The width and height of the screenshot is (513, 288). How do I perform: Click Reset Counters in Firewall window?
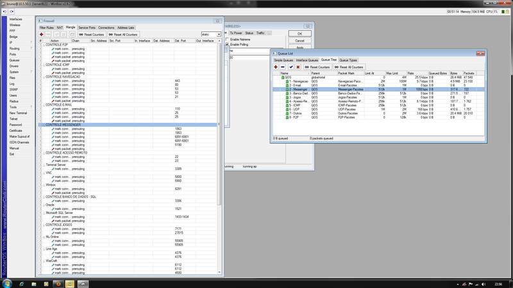click(x=92, y=35)
